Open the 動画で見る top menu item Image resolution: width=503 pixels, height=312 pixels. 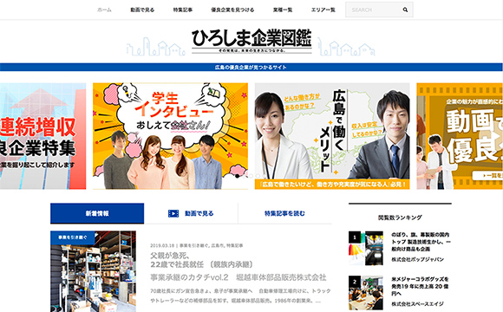[142, 10]
